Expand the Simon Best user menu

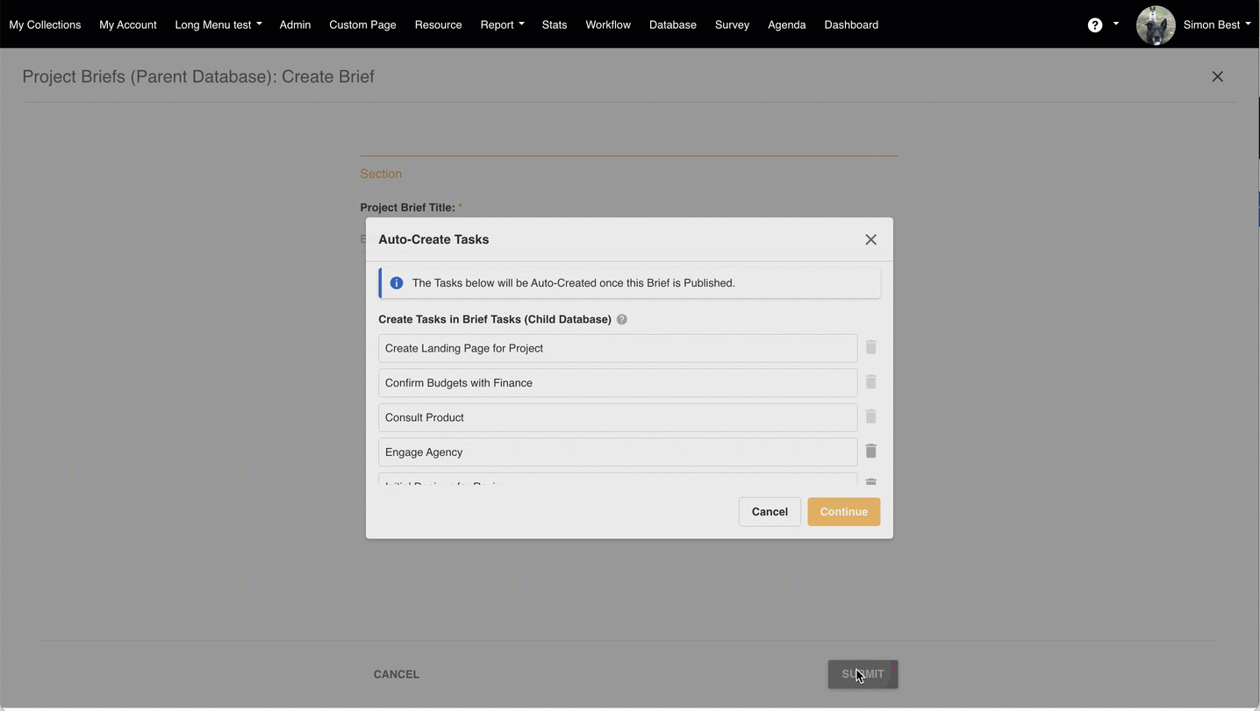(x=1216, y=25)
